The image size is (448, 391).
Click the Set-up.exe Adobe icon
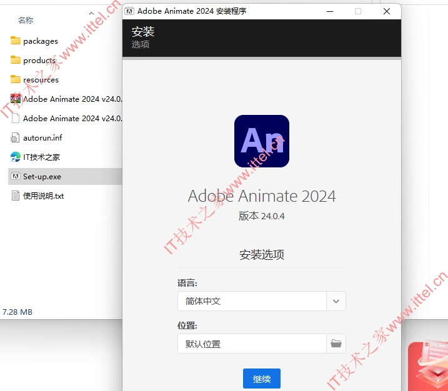[16, 176]
